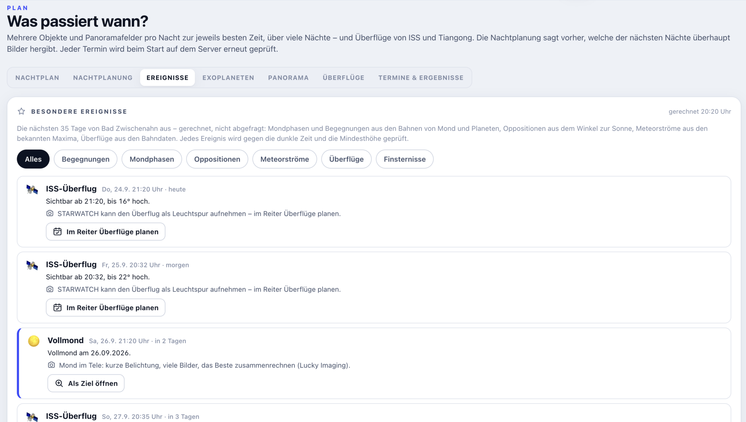Select the Alles filter chip
Screen dimensions: 746x422
pos(33,159)
